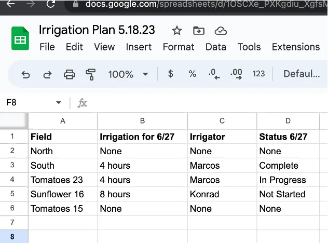Click the Google Sheets home logo
Image resolution: width=328 pixels, height=243 pixels.
pos(21,38)
